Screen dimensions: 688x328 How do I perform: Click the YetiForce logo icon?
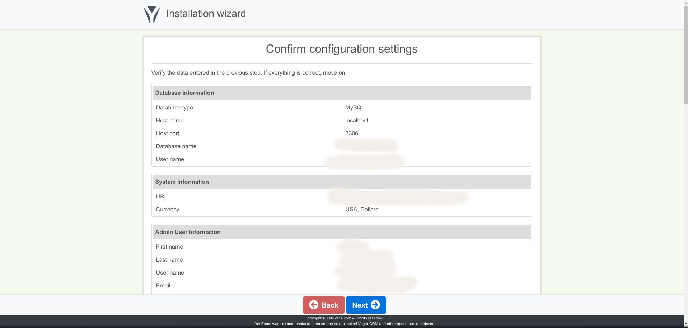pos(151,15)
